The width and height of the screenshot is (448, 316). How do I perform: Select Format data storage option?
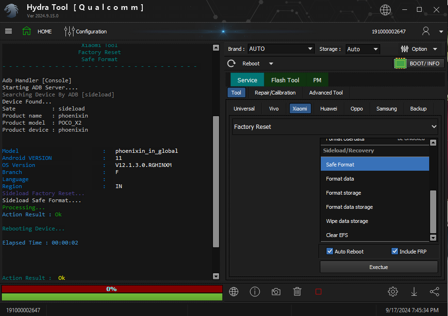[x=375, y=207]
